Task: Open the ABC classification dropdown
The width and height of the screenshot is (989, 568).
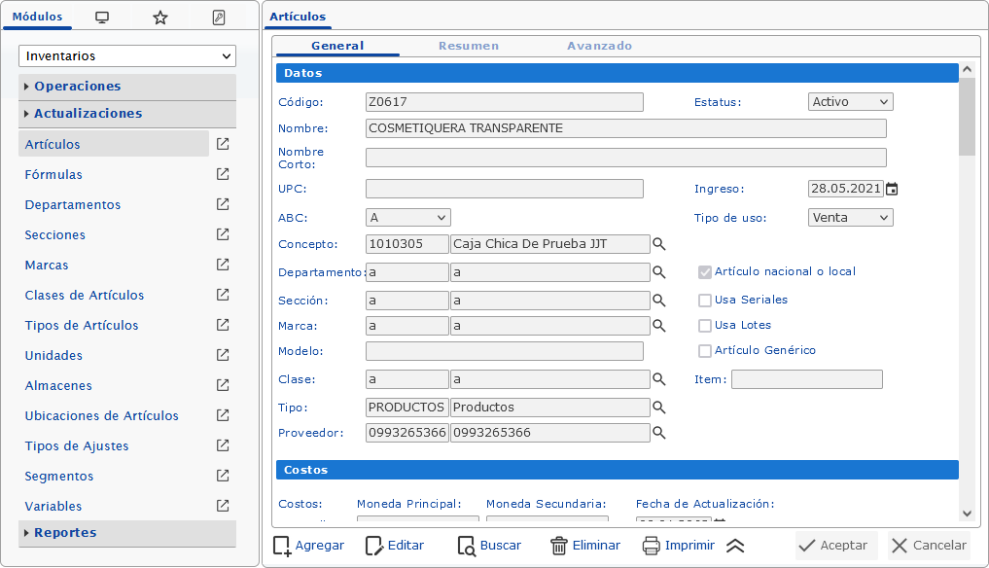Action: 408,218
